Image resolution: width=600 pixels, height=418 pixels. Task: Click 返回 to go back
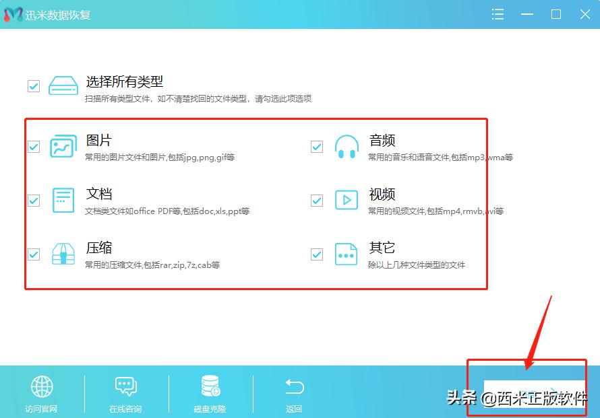pos(294,387)
